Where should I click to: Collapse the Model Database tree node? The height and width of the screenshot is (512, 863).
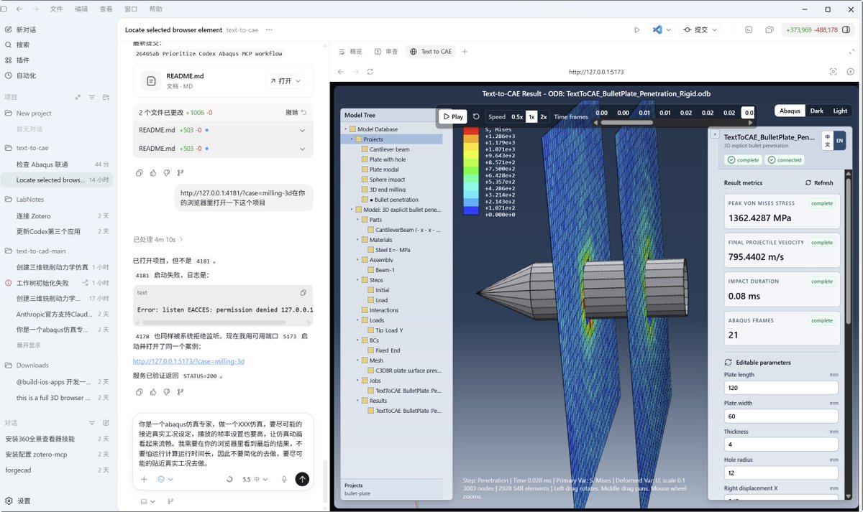345,129
